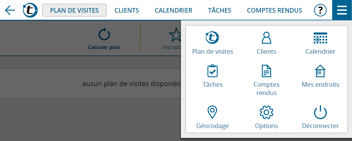Open Calendrier grid icon in menu
The image size is (352, 141).
pos(320,38)
